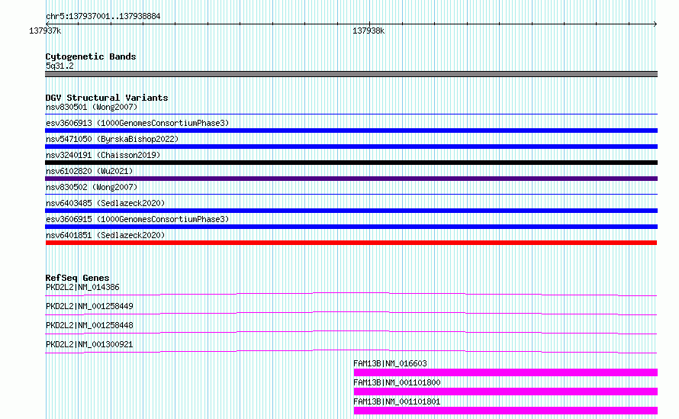Click the 137938k ruler label
The image size is (679, 419).
[x=368, y=31]
